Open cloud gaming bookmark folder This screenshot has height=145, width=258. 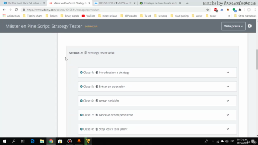179,16
